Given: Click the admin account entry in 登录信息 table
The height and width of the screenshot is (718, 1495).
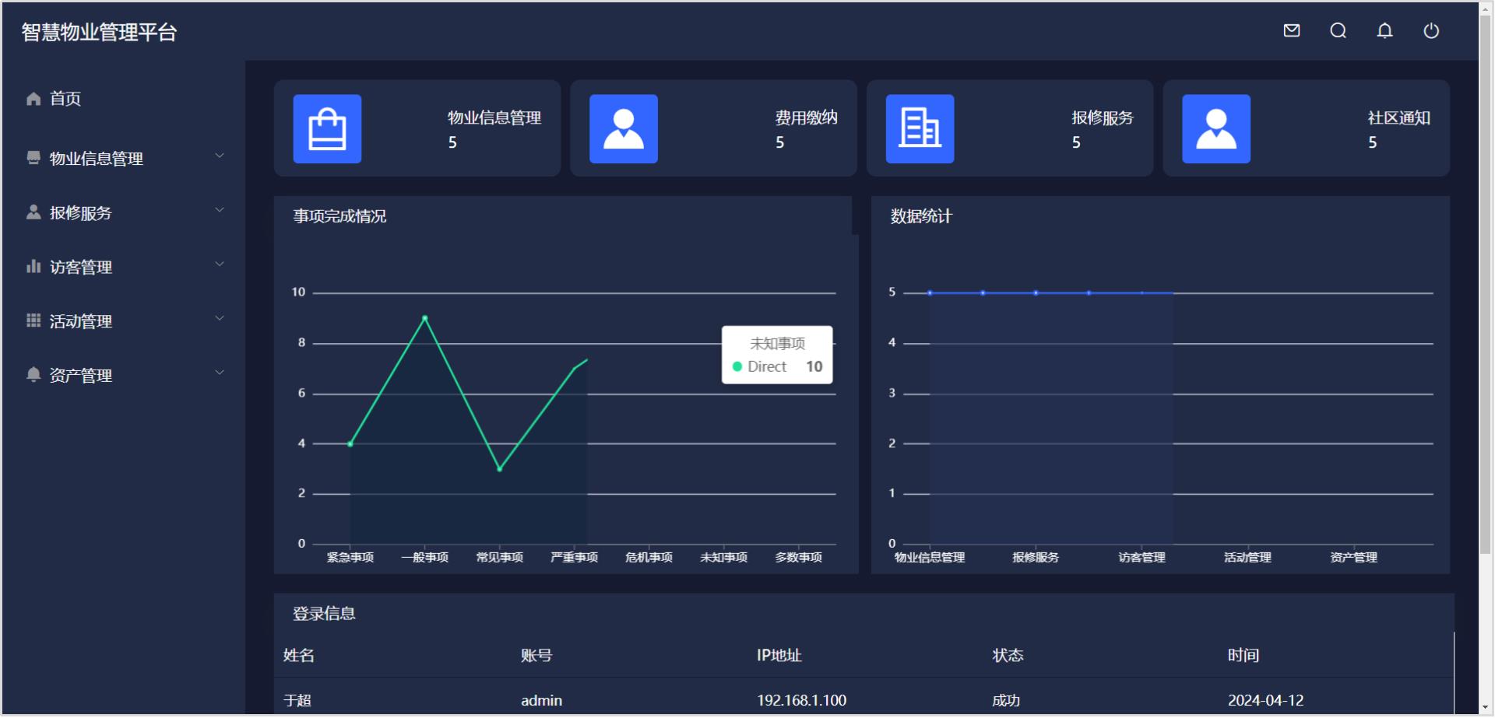Looking at the screenshot, I should click(x=541, y=699).
